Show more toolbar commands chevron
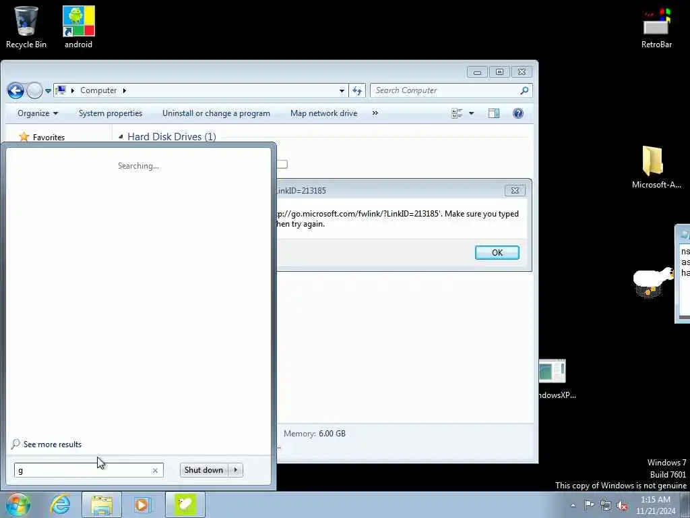 (x=375, y=113)
